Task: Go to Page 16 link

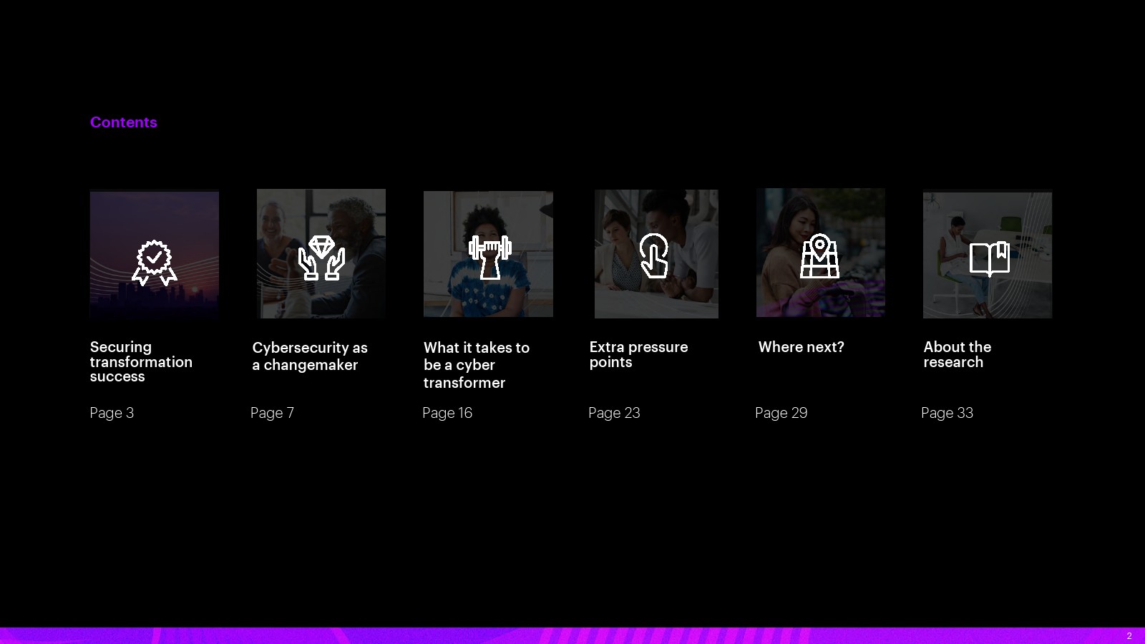Action: pyautogui.click(x=447, y=413)
